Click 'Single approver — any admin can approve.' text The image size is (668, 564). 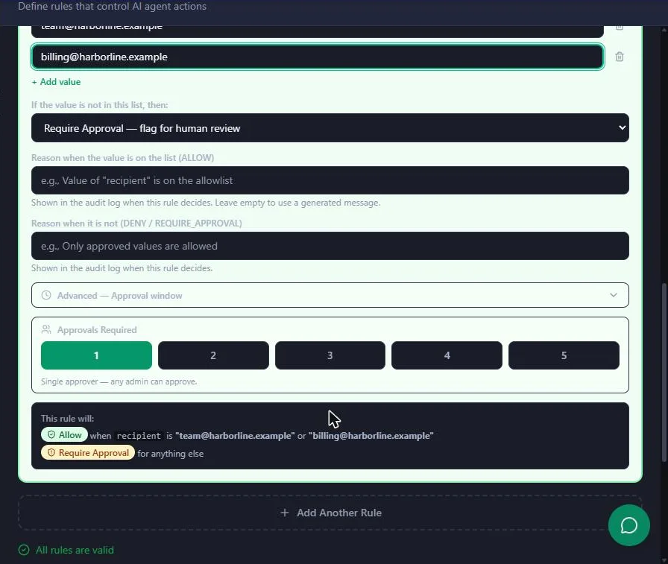click(x=119, y=381)
